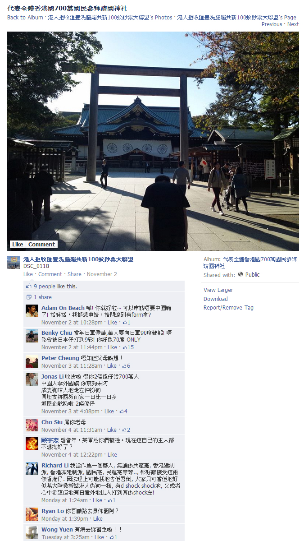Go to the Previous photo
304x541 pixels.
click(x=272, y=24)
